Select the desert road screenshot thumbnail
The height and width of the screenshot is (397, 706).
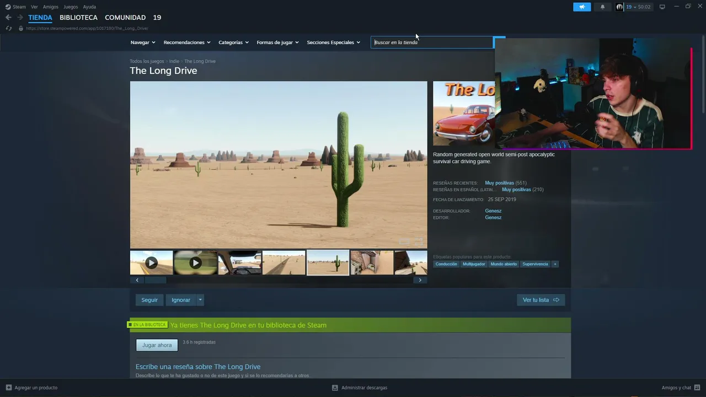pyautogui.click(x=284, y=263)
